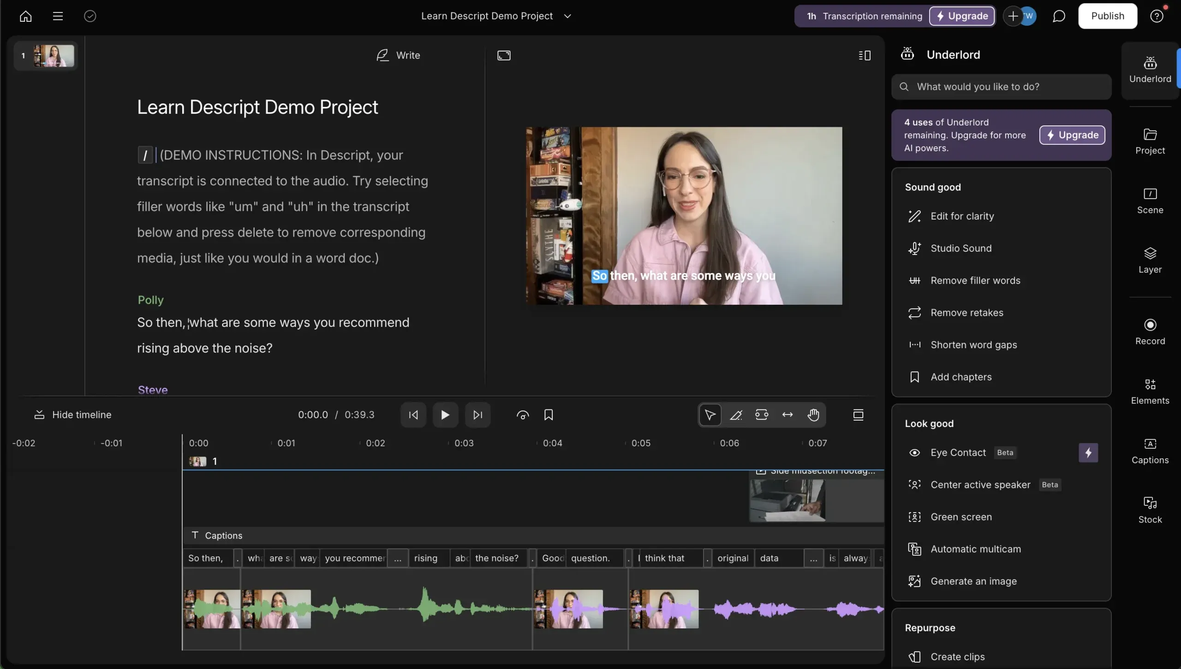
Task: Click Hide timeline
Action: (73, 415)
